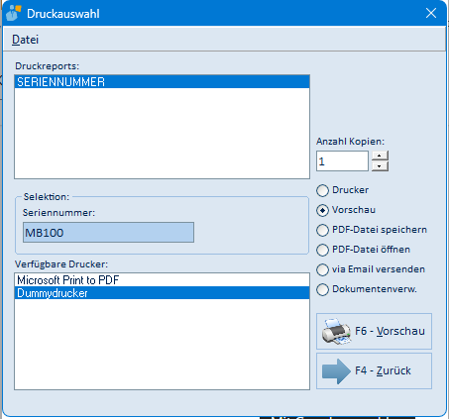Click the Seriennummer input field with MB100
The image size is (449, 419).
click(x=108, y=233)
